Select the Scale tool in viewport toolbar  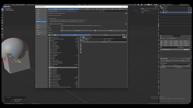(2, 20)
